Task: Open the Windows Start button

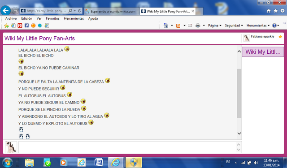Action: 7,163
